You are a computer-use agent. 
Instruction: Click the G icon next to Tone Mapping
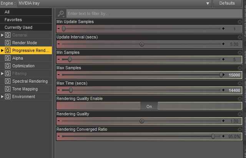8,89
